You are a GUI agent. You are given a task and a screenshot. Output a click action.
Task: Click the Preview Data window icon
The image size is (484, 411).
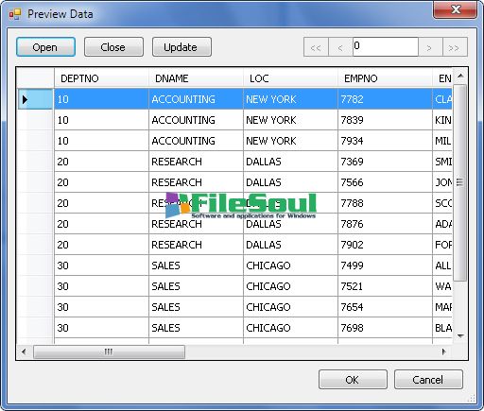(15, 14)
